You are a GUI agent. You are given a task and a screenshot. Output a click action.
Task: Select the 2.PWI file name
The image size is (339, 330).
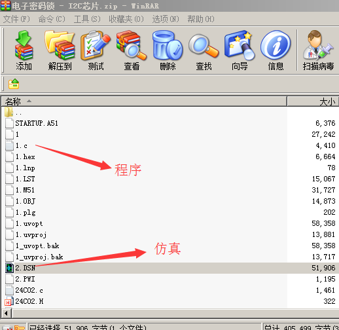point(25,279)
